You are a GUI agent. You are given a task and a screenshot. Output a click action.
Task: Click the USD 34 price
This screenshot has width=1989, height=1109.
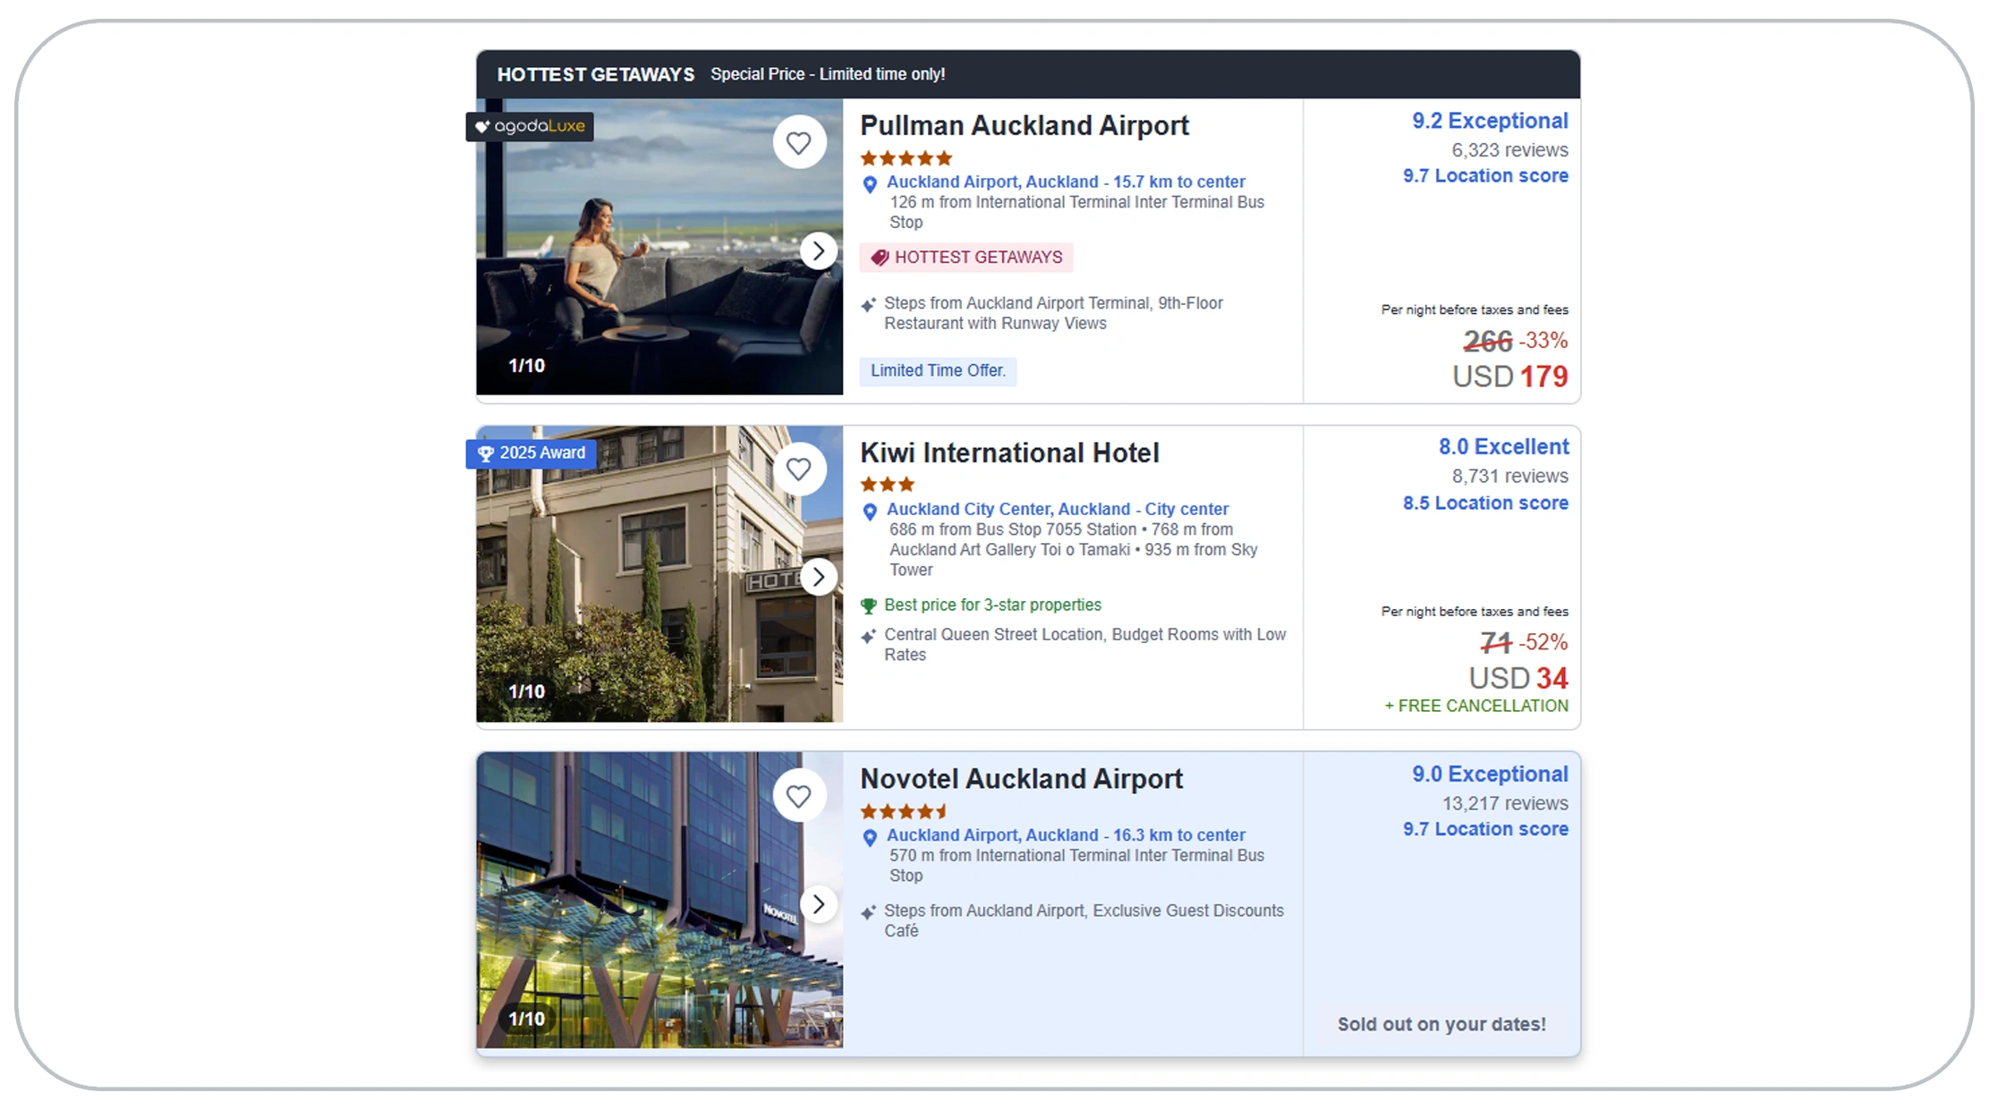tap(1518, 679)
